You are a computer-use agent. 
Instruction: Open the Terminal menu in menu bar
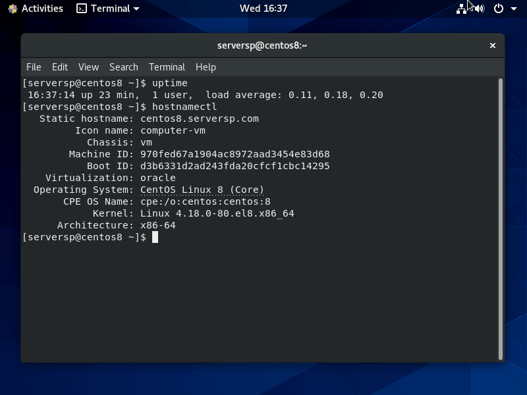[167, 67]
